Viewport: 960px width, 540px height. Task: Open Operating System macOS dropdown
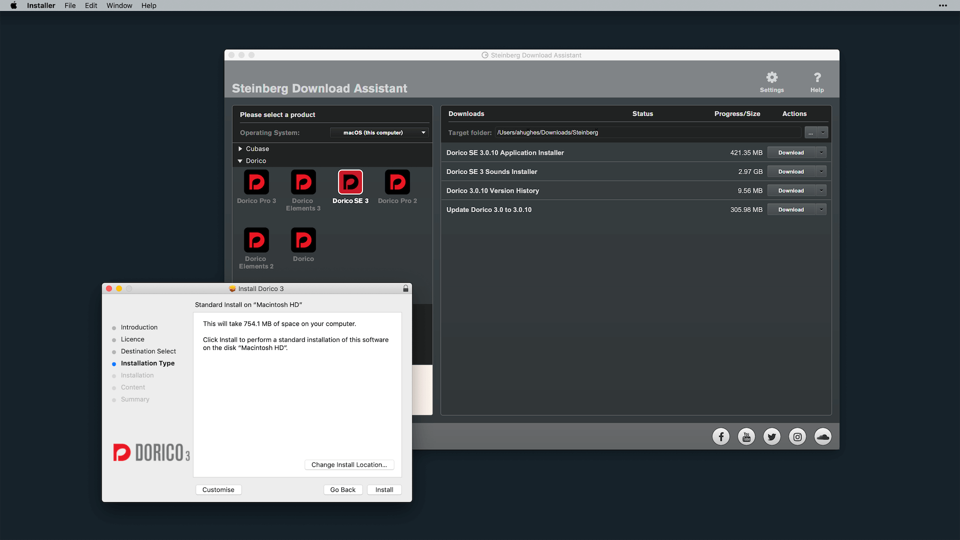[x=379, y=132]
